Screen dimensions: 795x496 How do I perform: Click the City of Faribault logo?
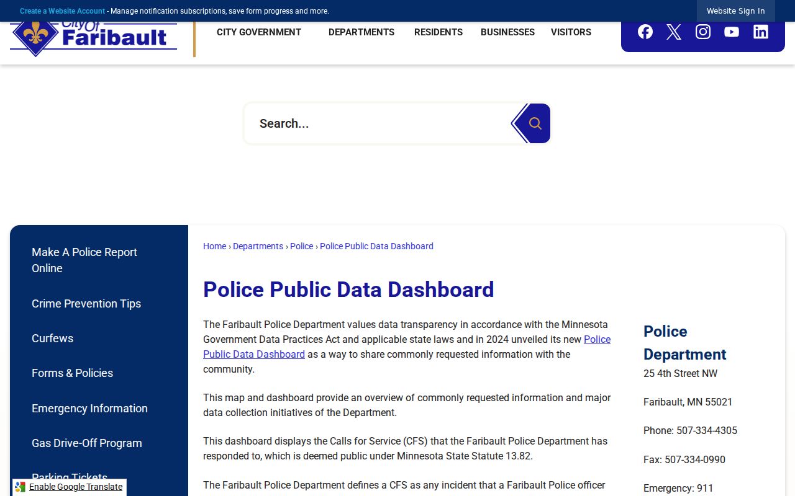coord(94,38)
